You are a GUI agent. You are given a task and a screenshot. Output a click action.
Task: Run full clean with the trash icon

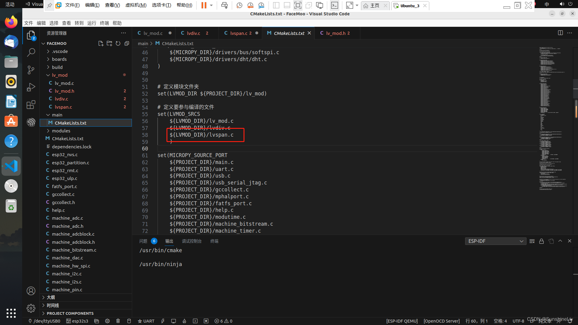point(118,321)
